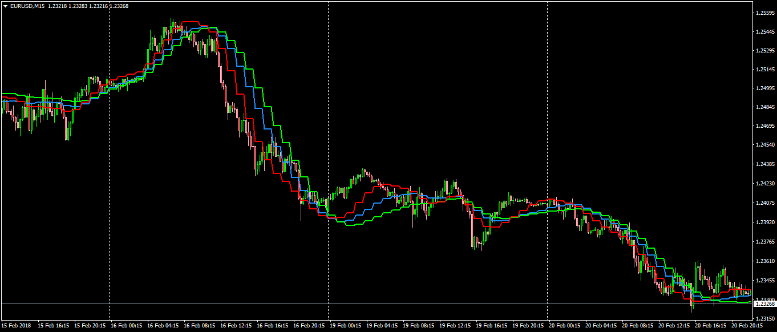Screen dimensions: 777x332
Task: Open the chart menu triangle beside EURUSD,M15
Action: click(x=5, y=6)
